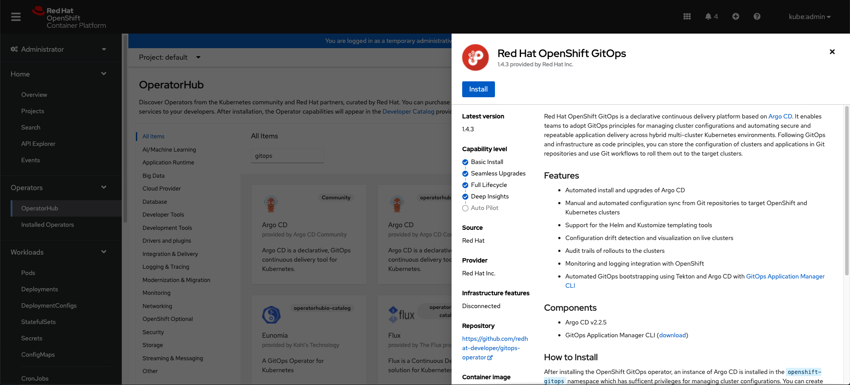This screenshot has width=850, height=385.
Task: Click the Full Lifecycle check icon
Action: click(465, 185)
